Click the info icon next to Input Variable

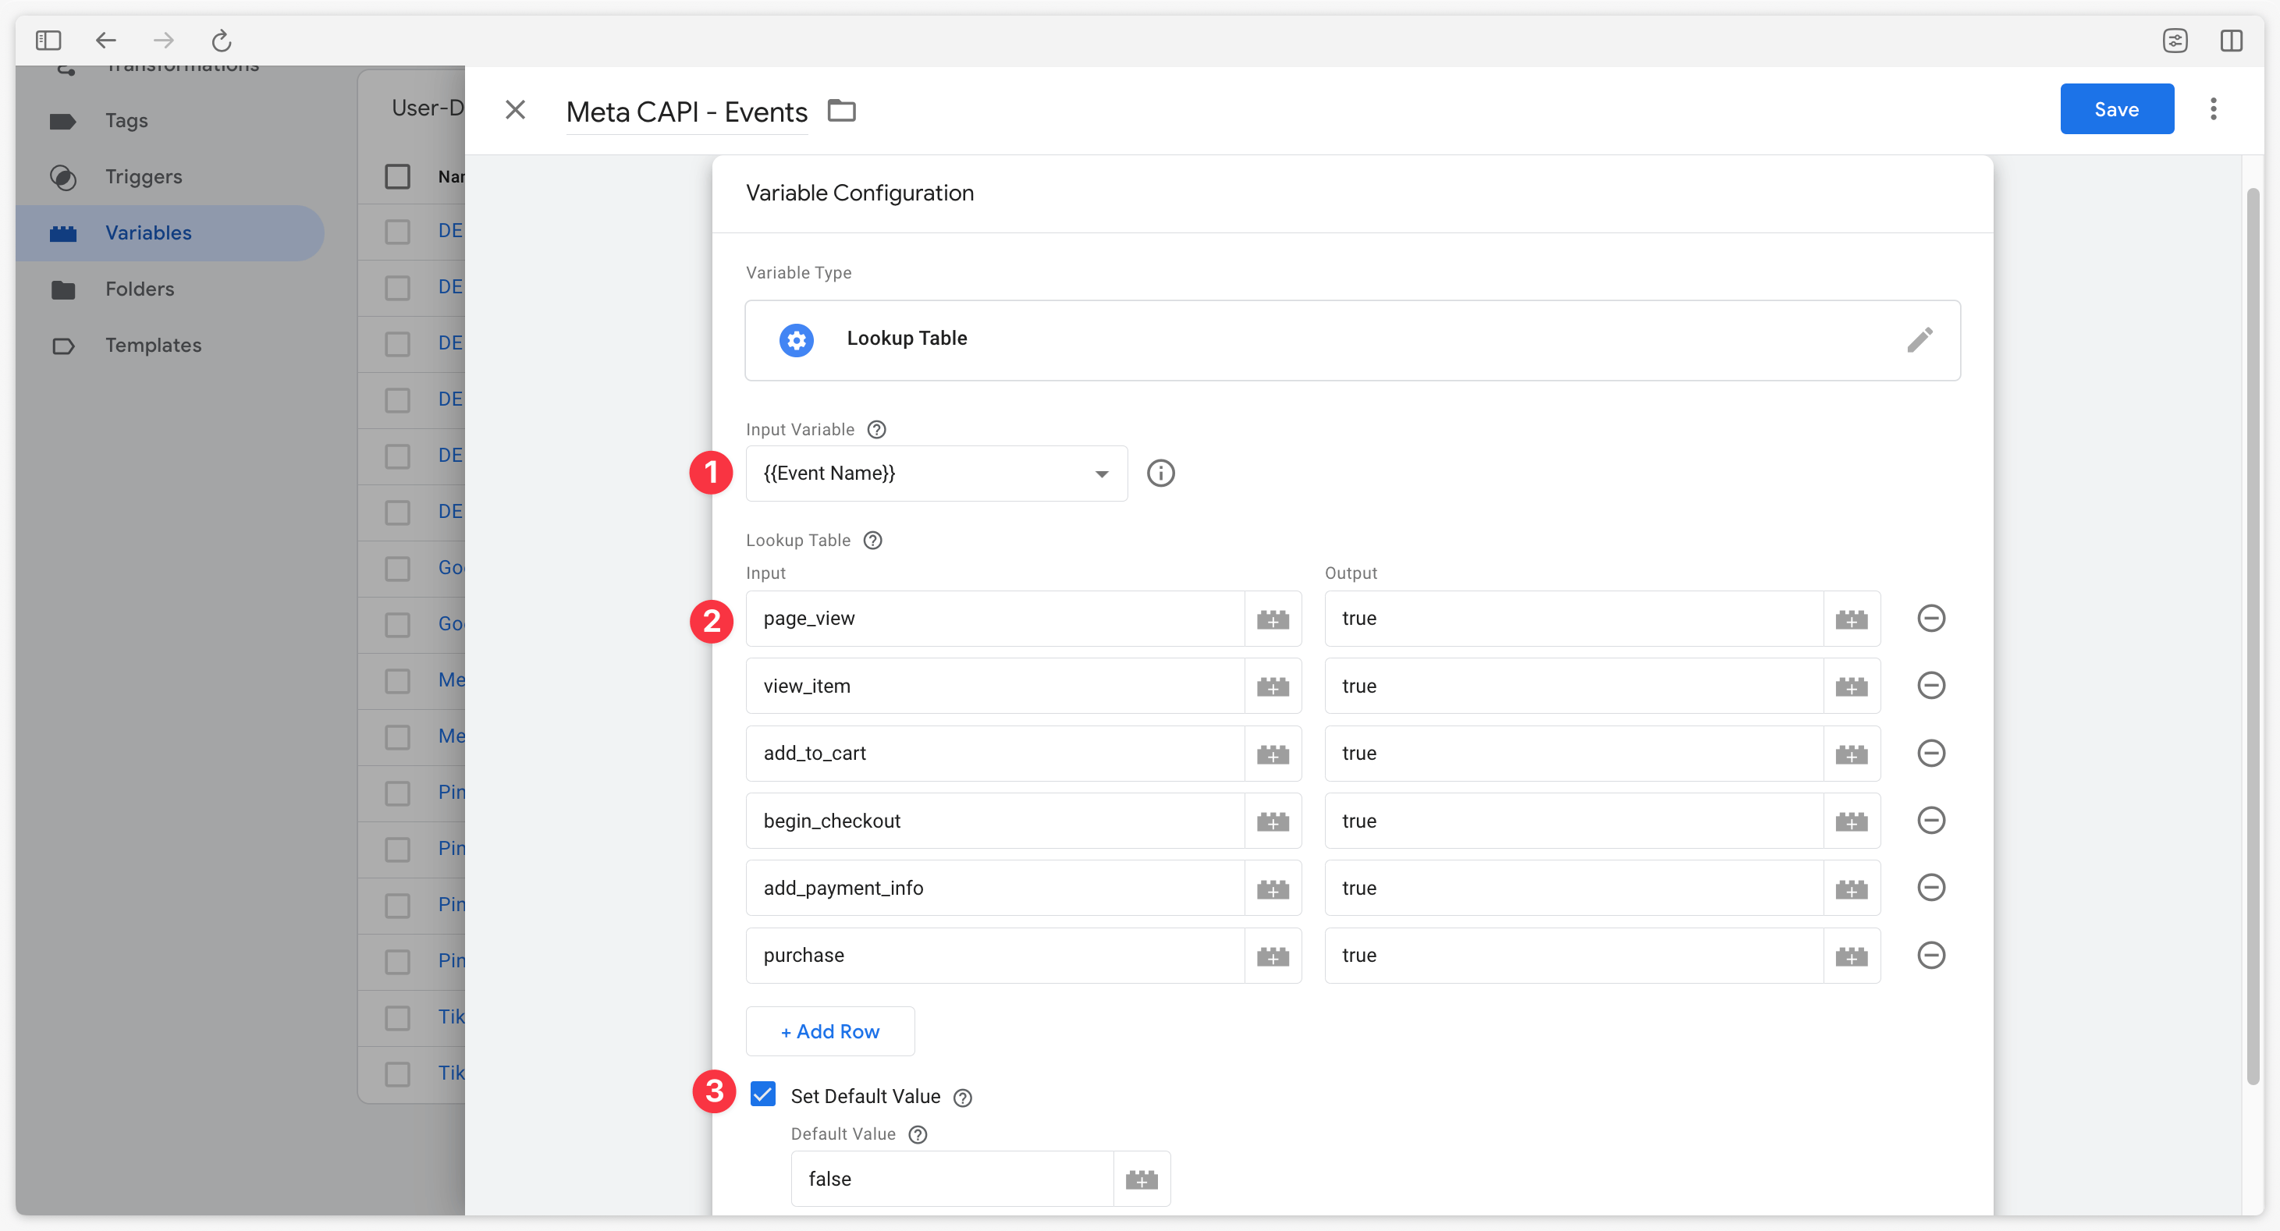pos(1160,473)
